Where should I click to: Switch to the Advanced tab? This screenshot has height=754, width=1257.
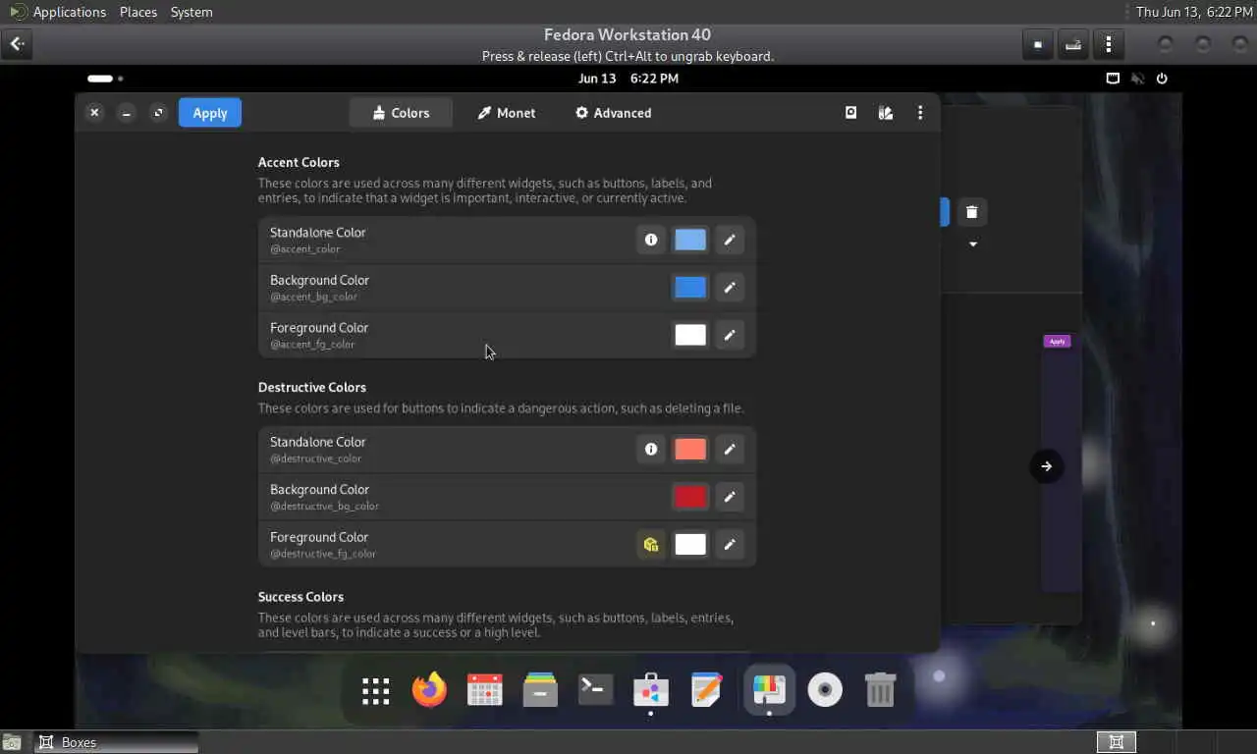613,113
